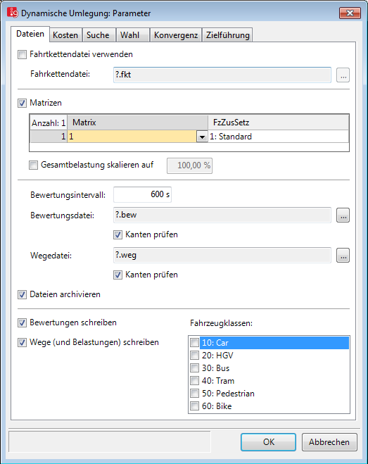
Task: Browse for the Fahrkettendatei file
Action: click(x=343, y=75)
